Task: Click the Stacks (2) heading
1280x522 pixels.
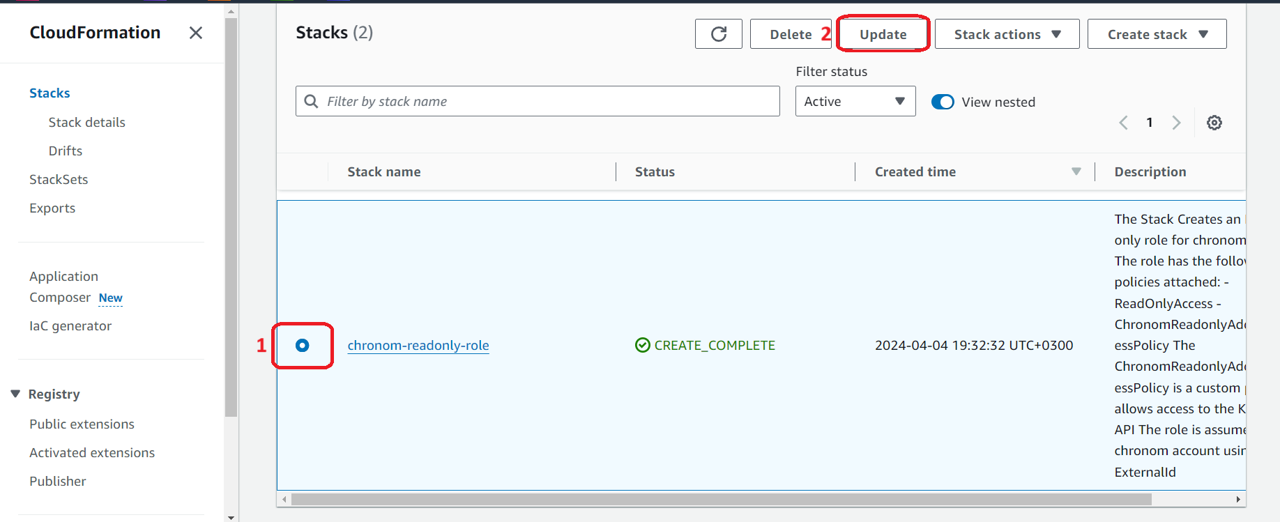Action: (x=334, y=33)
